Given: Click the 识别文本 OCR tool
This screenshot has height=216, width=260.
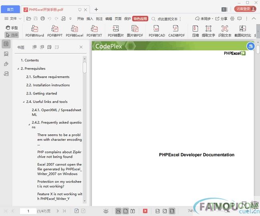Looking at the screenshot, I should 225,31.
